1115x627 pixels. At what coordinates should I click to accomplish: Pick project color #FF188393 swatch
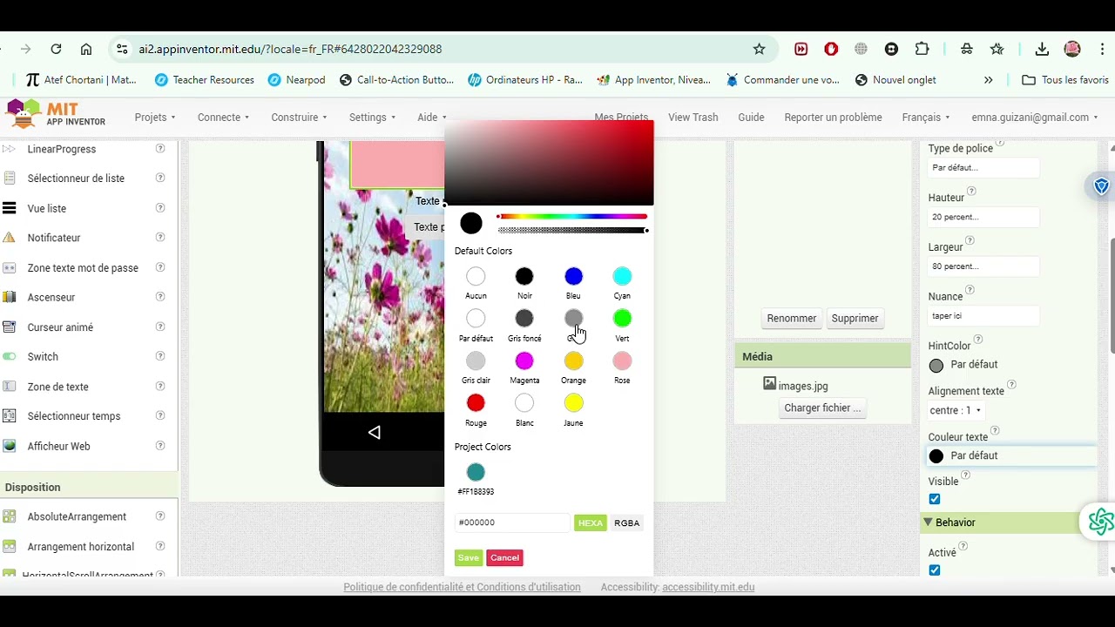click(x=476, y=472)
